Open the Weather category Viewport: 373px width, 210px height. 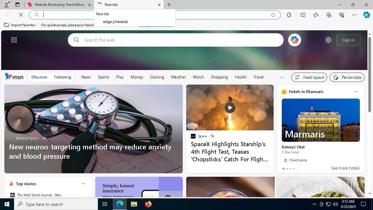178,77
